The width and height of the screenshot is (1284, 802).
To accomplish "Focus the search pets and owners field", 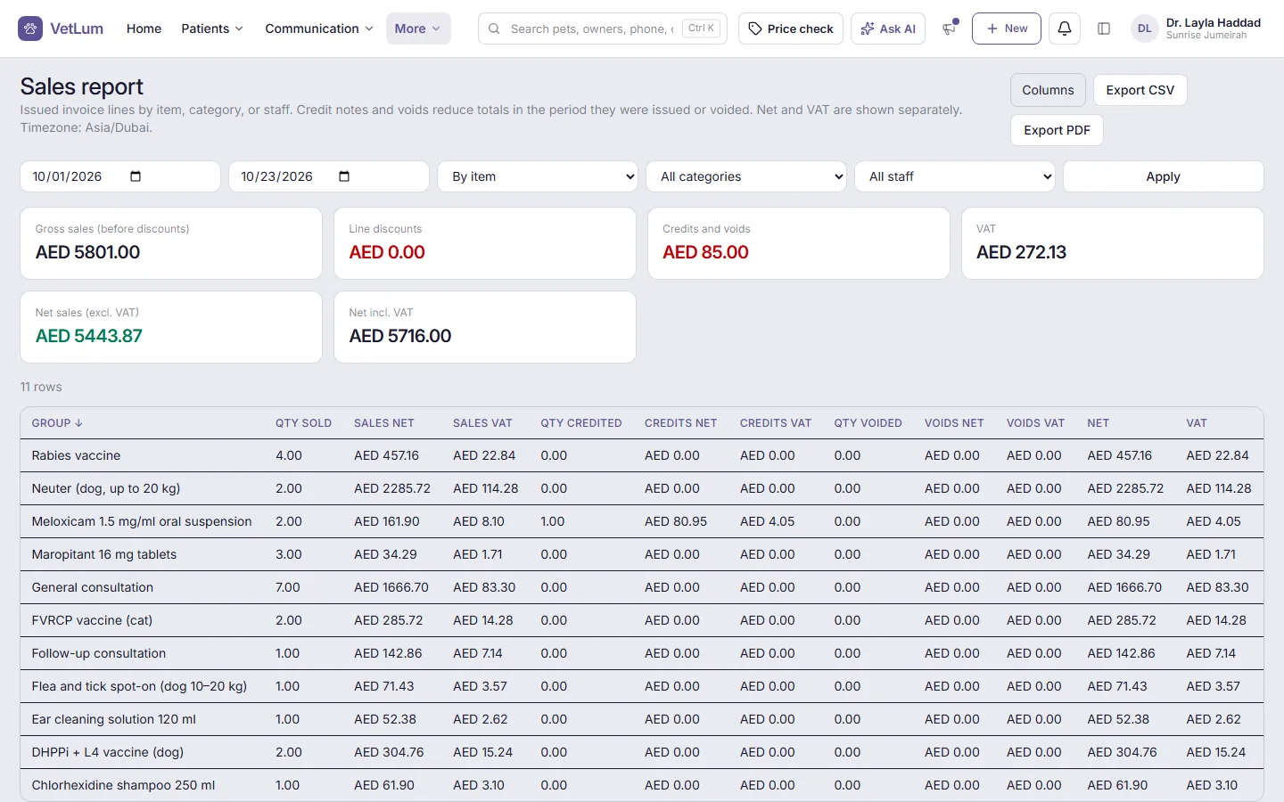I will pyautogui.click(x=603, y=29).
